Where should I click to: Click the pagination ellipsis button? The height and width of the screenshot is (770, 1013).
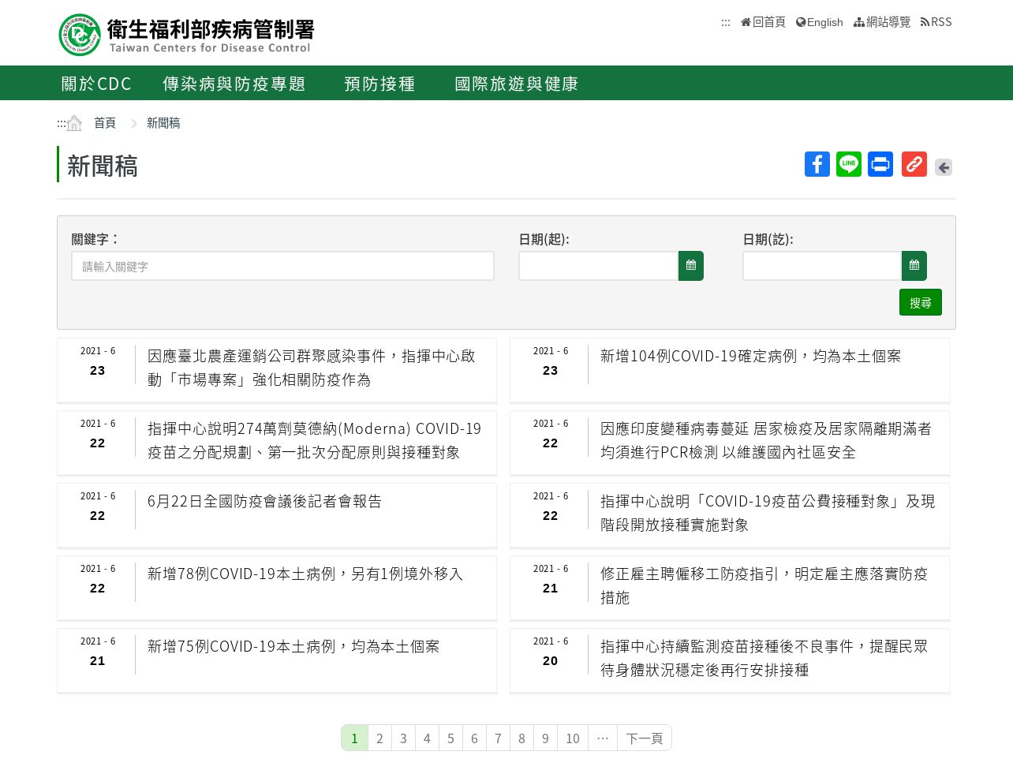[603, 738]
